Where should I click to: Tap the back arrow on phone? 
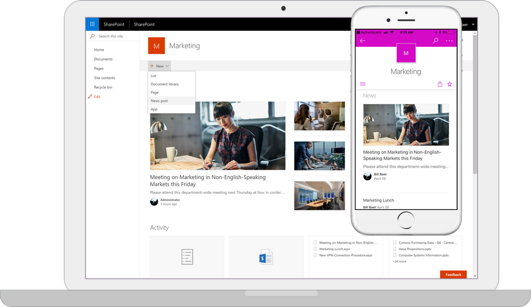(363, 41)
